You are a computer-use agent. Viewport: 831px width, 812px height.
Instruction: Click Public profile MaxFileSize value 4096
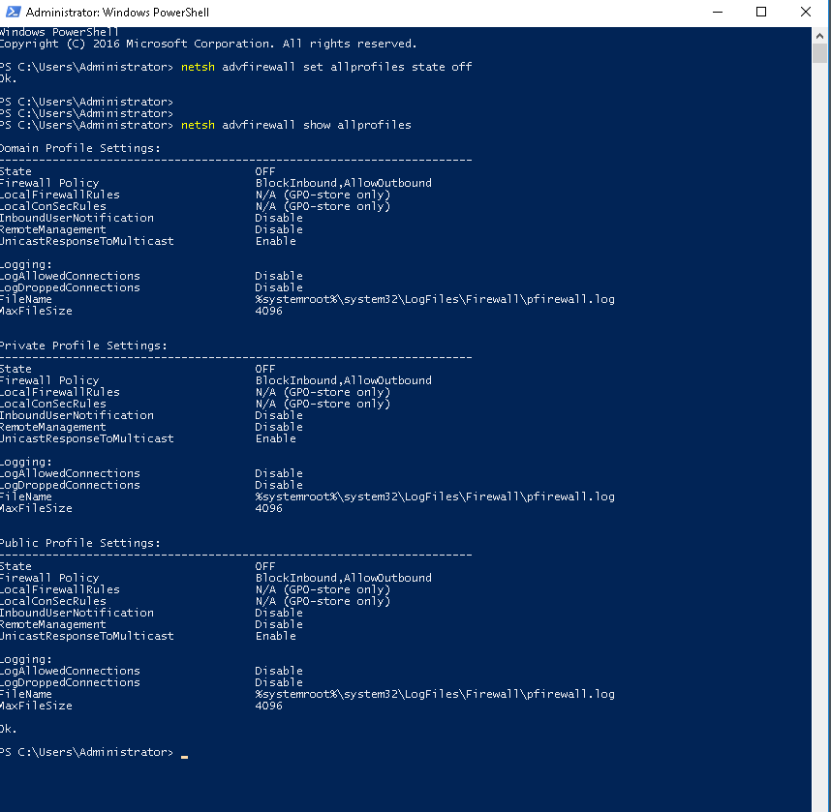coord(268,707)
